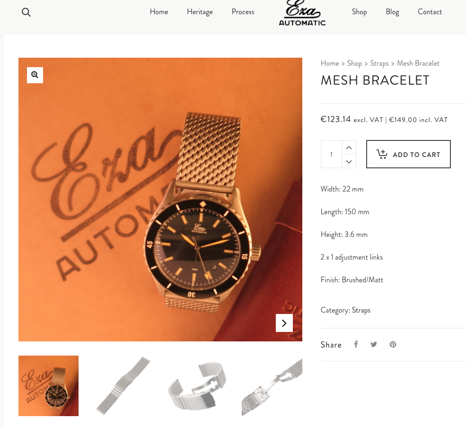Select the flat mesh strap thumbnail

[123, 386]
